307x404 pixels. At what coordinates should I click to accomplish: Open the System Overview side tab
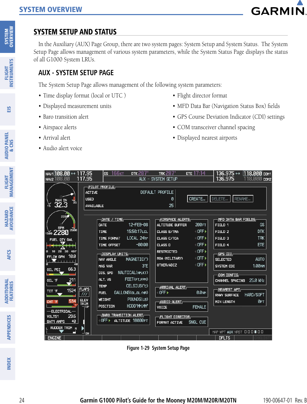coord(8,37)
